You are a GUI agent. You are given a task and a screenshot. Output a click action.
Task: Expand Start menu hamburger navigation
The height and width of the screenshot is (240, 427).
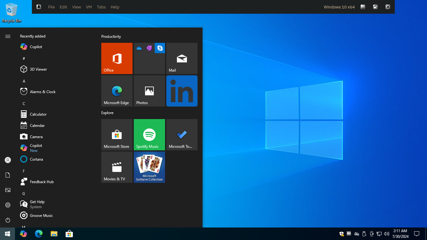tap(8, 37)
